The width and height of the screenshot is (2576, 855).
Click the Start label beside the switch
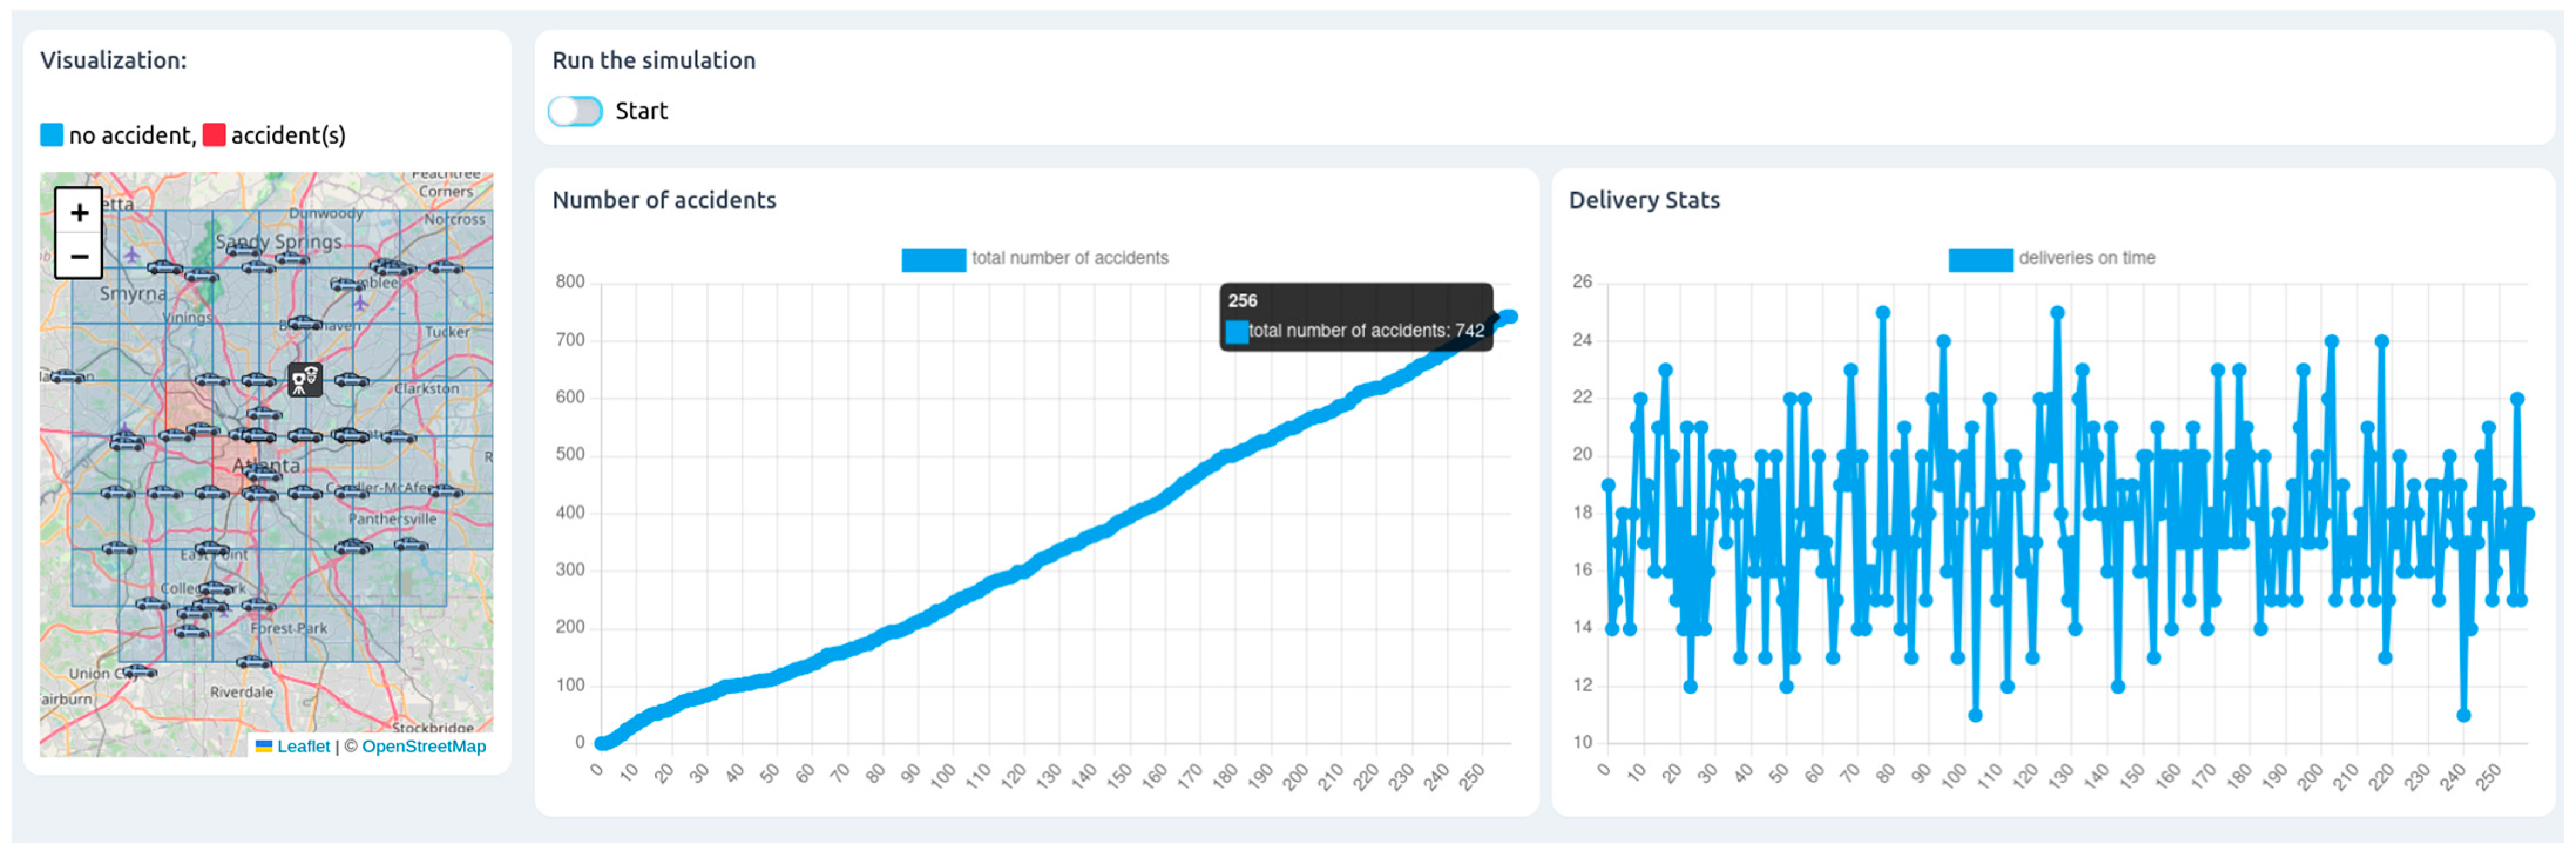(x=641, y=111)
